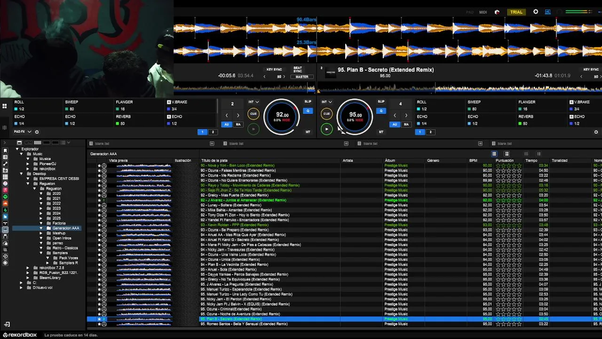Hit CUE on the right deck
This screenshot has height=339, width=602.
click(326, 113)
